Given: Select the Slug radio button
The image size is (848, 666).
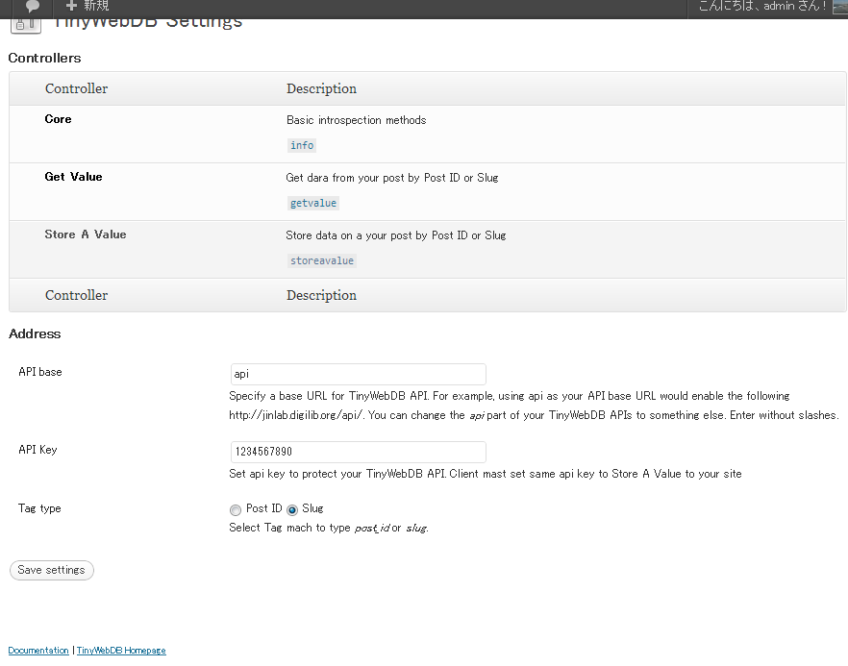Looking at the screenshot, I should click(292, 509).
